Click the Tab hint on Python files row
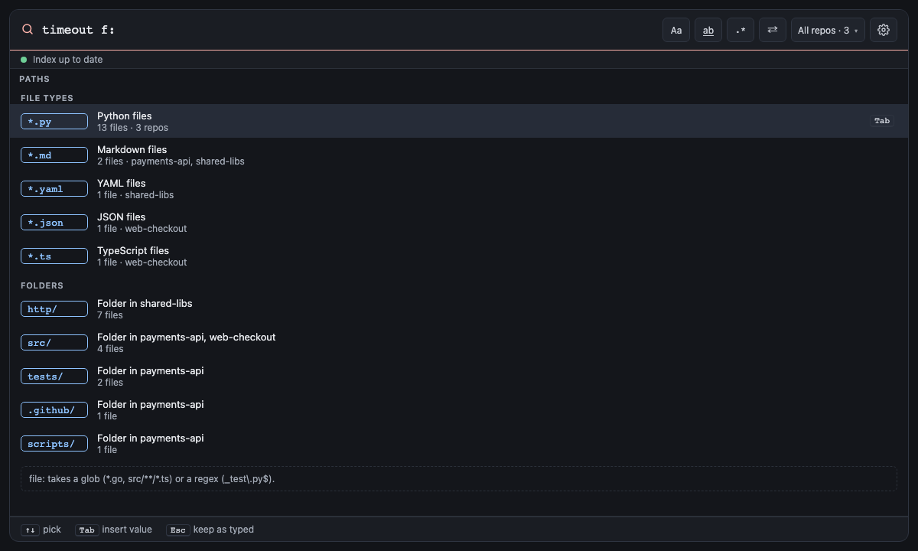Screen dimensions: 918x551 (x=882, y=121)
